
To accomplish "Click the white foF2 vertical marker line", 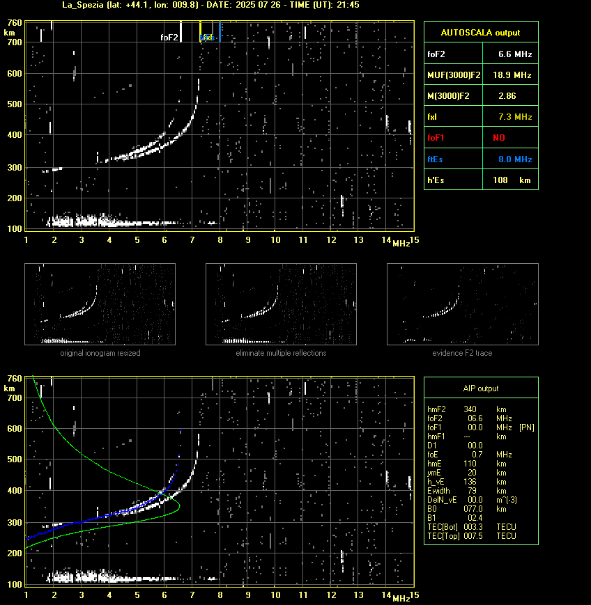I will pos(181,31).
